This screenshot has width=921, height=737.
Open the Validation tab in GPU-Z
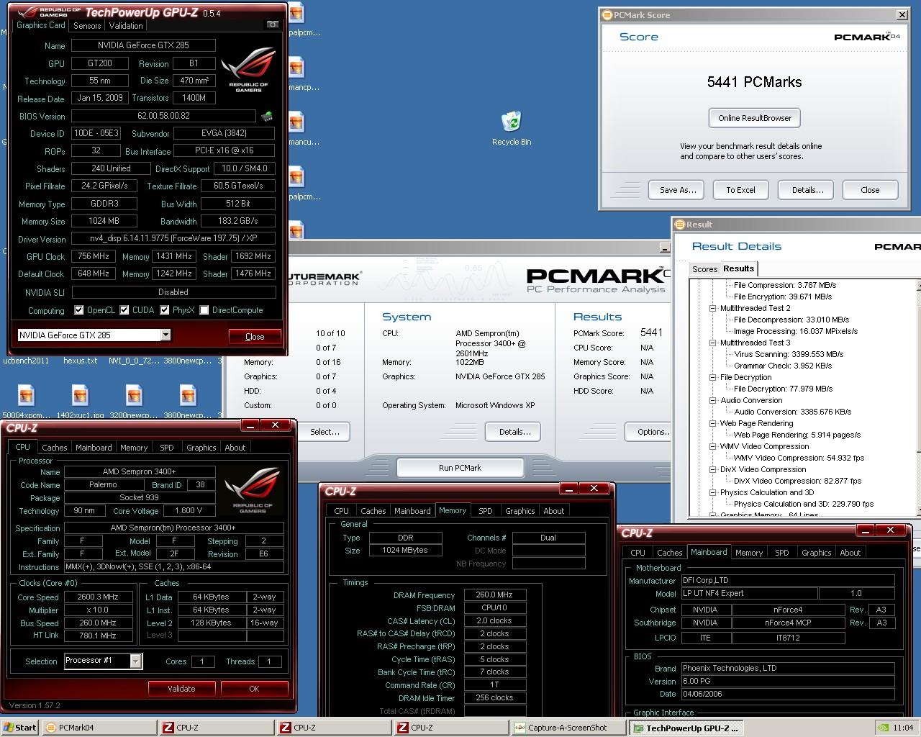coord(126,26)
